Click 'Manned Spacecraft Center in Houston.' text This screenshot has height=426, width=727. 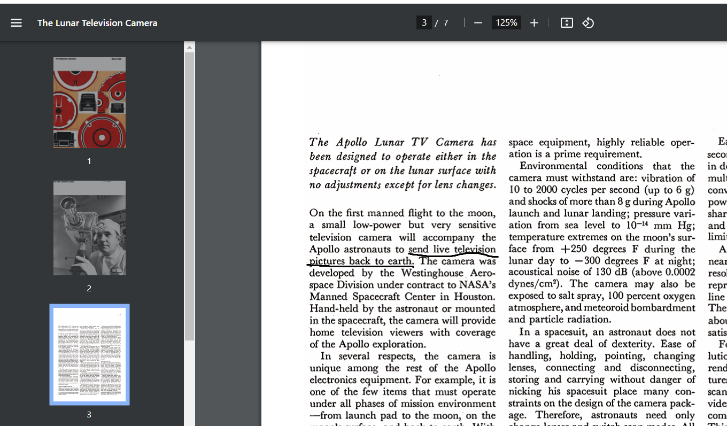click(x=403, y=296)
